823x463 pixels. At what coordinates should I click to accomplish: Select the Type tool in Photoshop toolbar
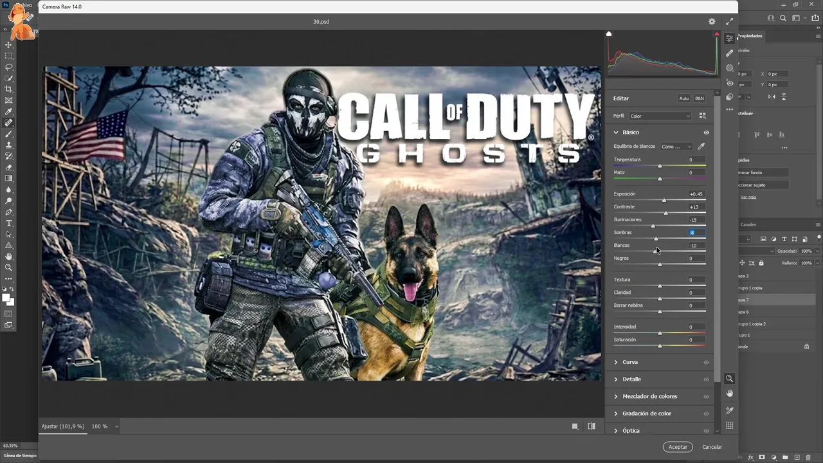(9, 223)
